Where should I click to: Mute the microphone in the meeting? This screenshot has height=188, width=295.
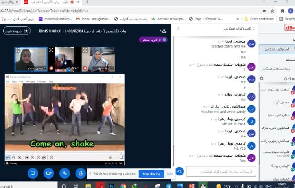click(x=81, y=173)
